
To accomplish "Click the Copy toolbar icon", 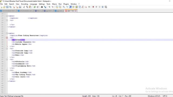I will [x=27, y=7].
